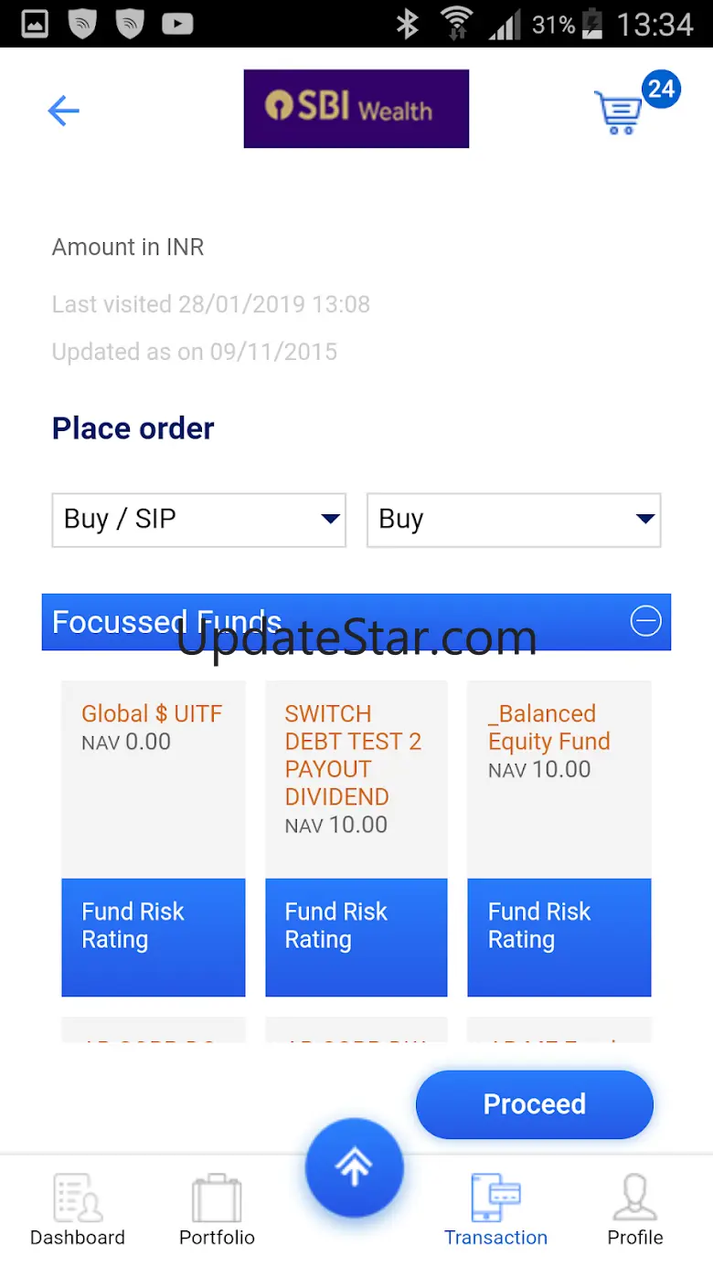The width and height of the screenshot is (713, 1266).
Task: Tap the SBI Wealth logo
Action: pos(356,109)
